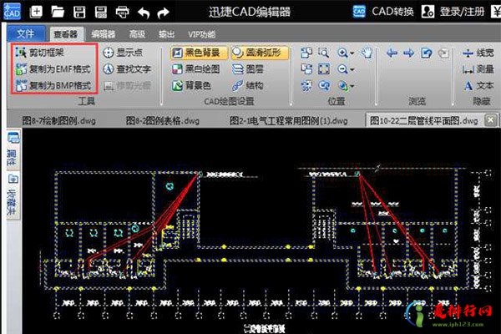The image size is (501, 334).
Task: Print the drawing with the printer icon
Action: (x=123, y=13)
